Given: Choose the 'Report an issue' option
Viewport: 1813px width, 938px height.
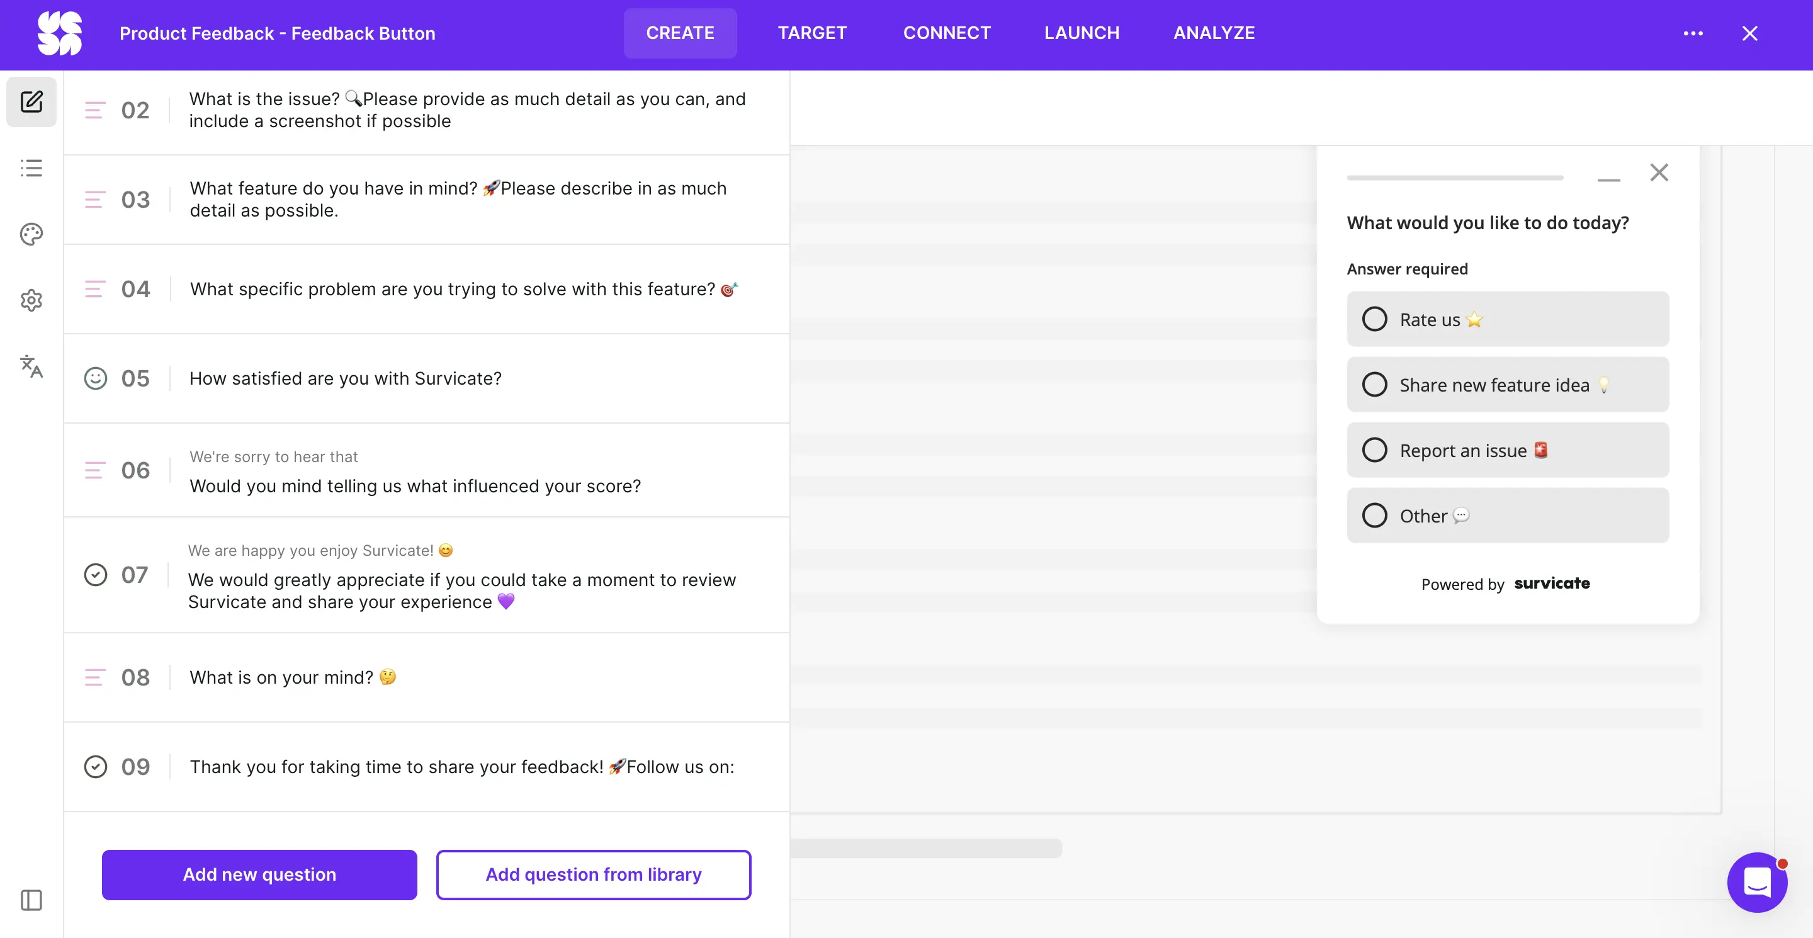Looking at the screenshot, I should point(1374,449).
